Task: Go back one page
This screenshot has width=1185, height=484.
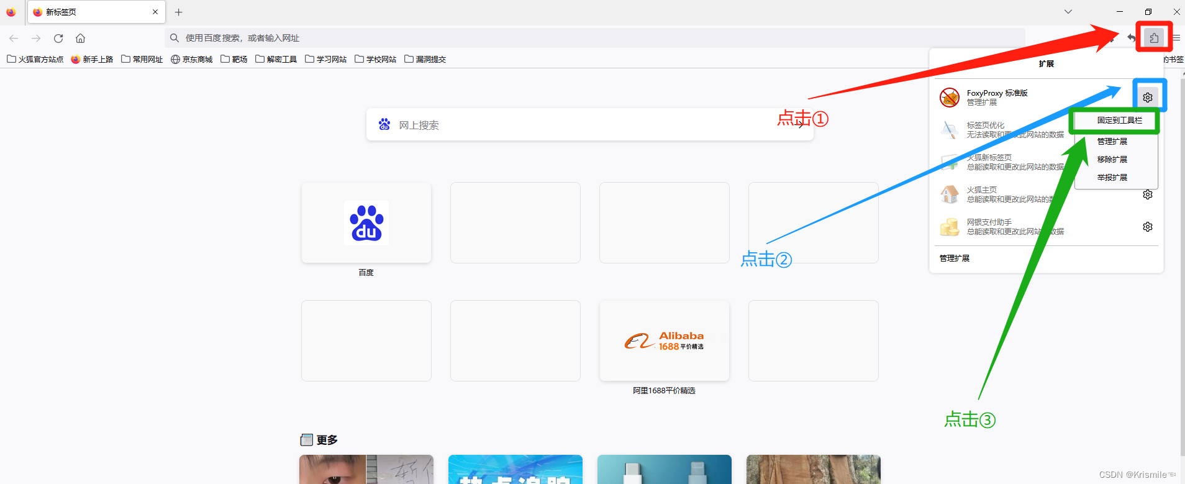Action: [14, 38]
